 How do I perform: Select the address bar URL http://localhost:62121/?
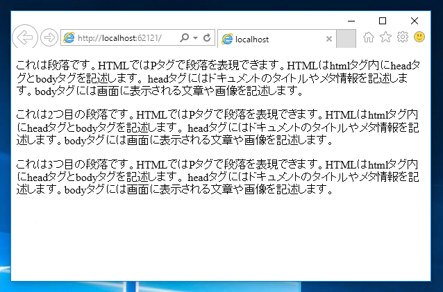pos(120,38)
